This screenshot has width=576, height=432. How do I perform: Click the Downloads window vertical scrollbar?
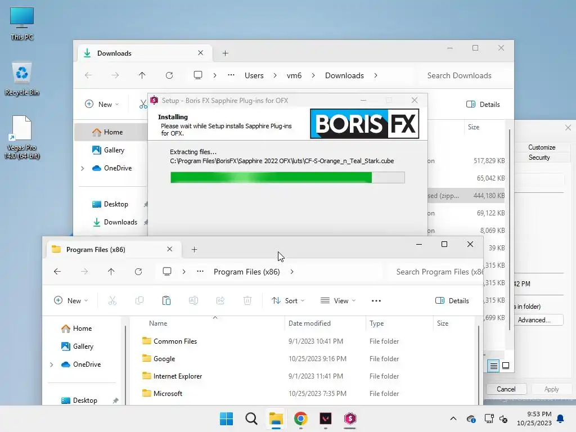[509, 229]
